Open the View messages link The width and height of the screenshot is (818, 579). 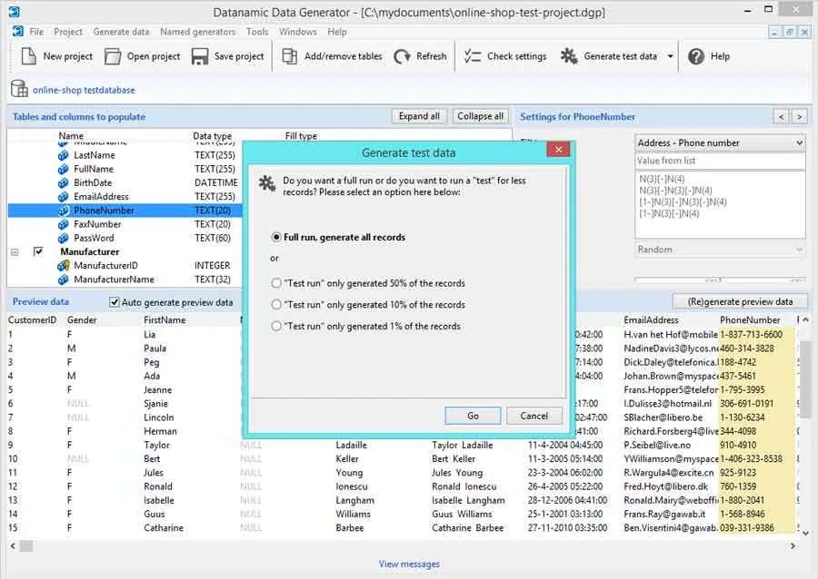(409, 564)
